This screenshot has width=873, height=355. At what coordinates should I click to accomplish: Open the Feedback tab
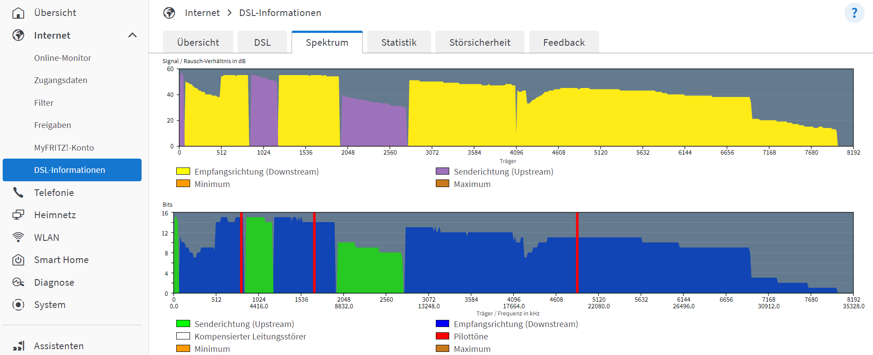pos(564,42)
